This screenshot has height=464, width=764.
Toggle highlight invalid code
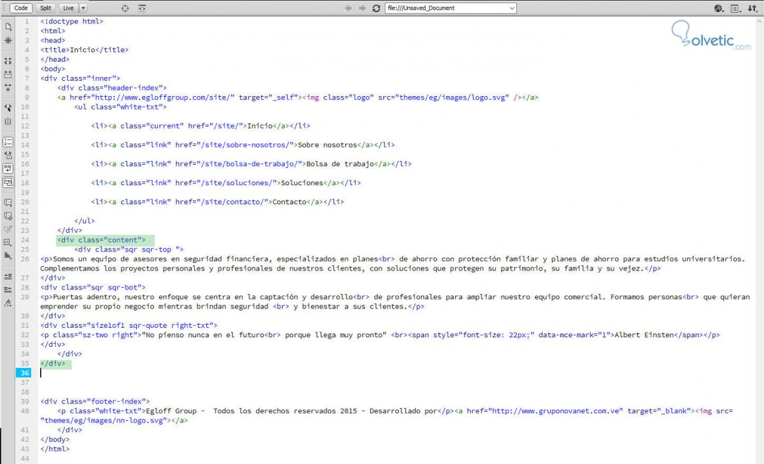tap(8, 155)
